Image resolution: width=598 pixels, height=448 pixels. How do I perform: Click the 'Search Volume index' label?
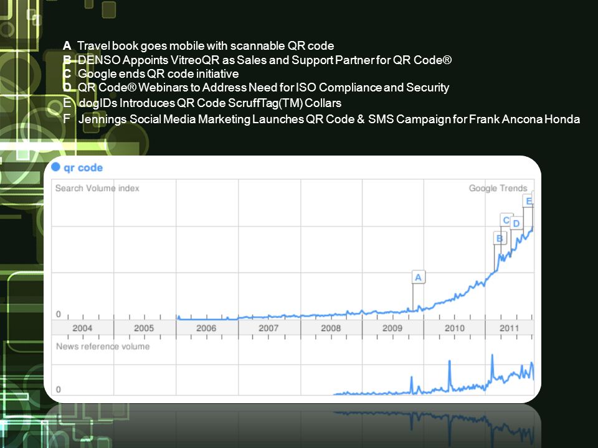(x=97, y=188)
